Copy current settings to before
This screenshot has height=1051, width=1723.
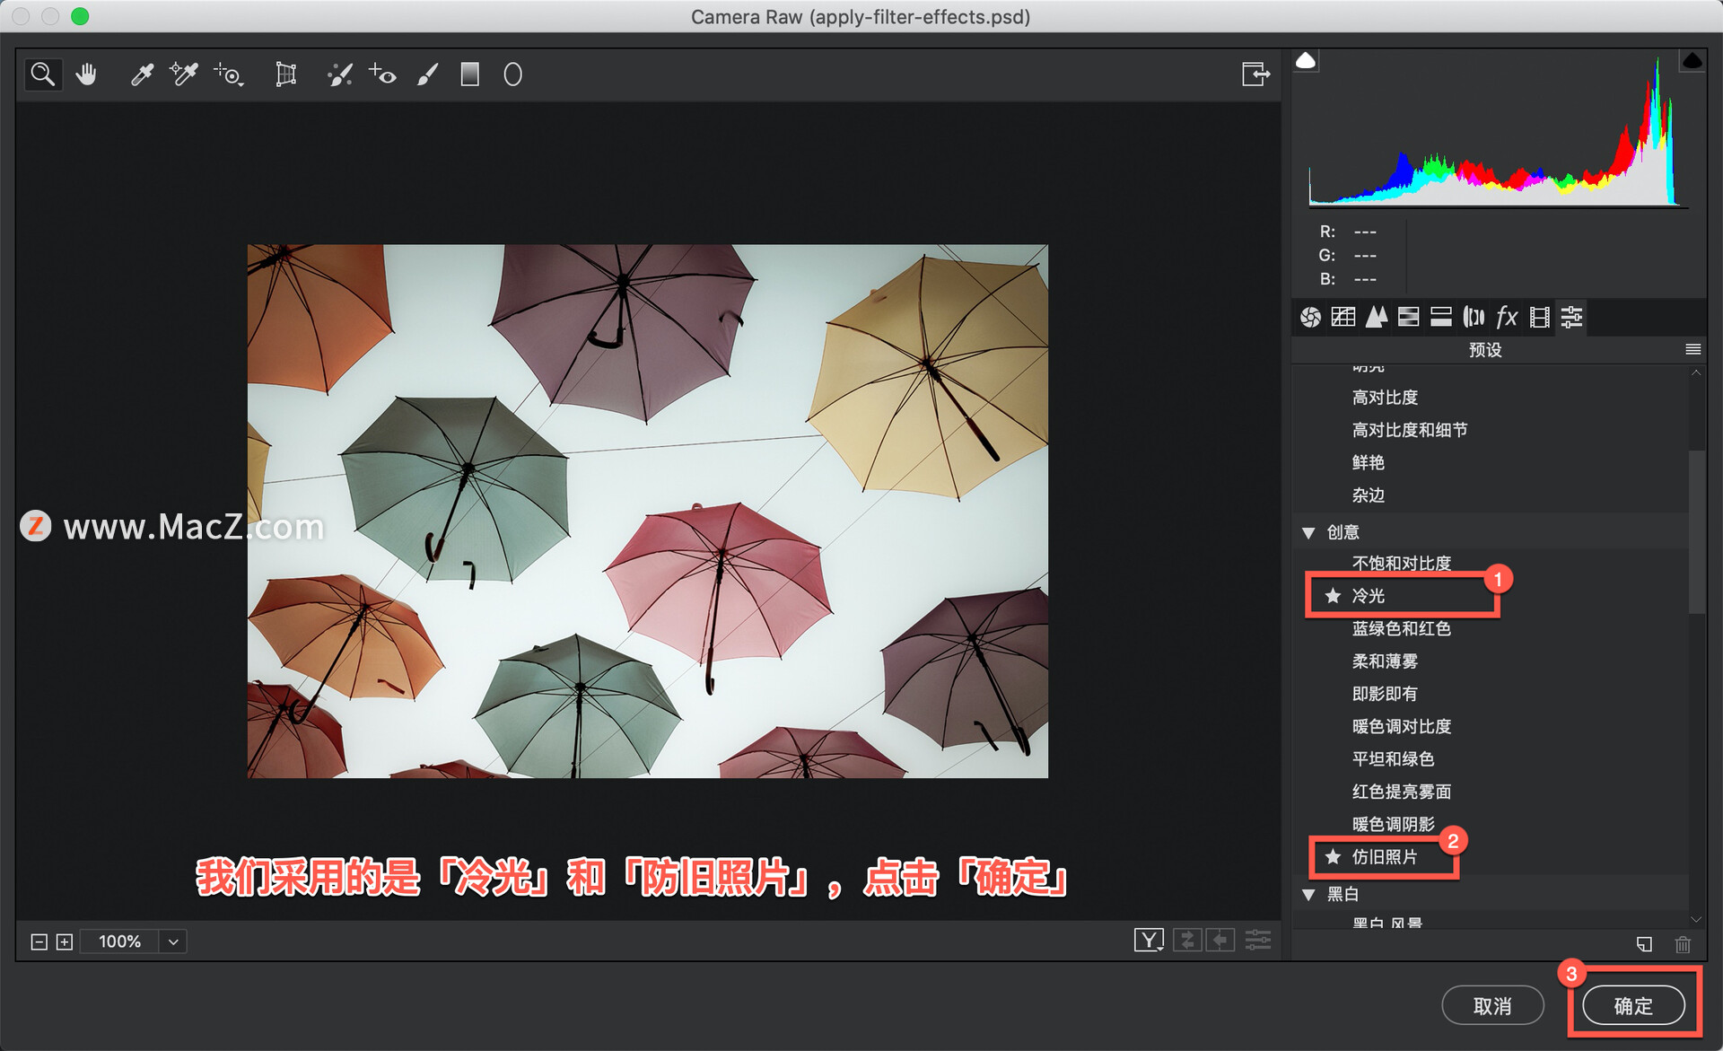click(1220, 940)
